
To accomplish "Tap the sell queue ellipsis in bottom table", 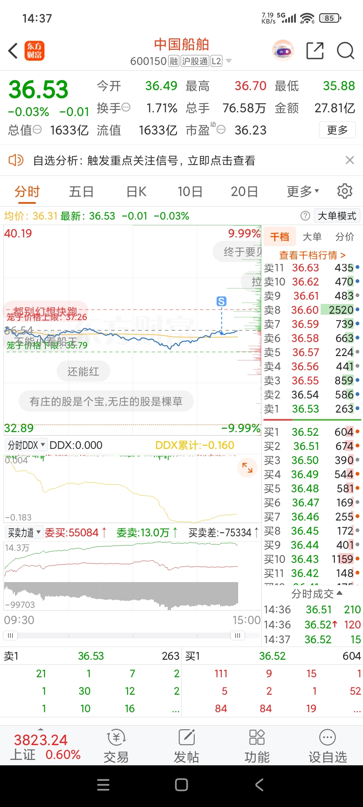I will [176, 709].
